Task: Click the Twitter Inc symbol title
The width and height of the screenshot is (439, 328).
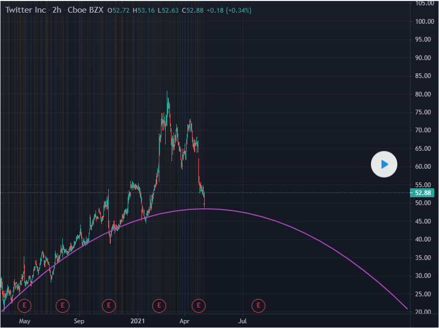Action: tap(24, 10)
